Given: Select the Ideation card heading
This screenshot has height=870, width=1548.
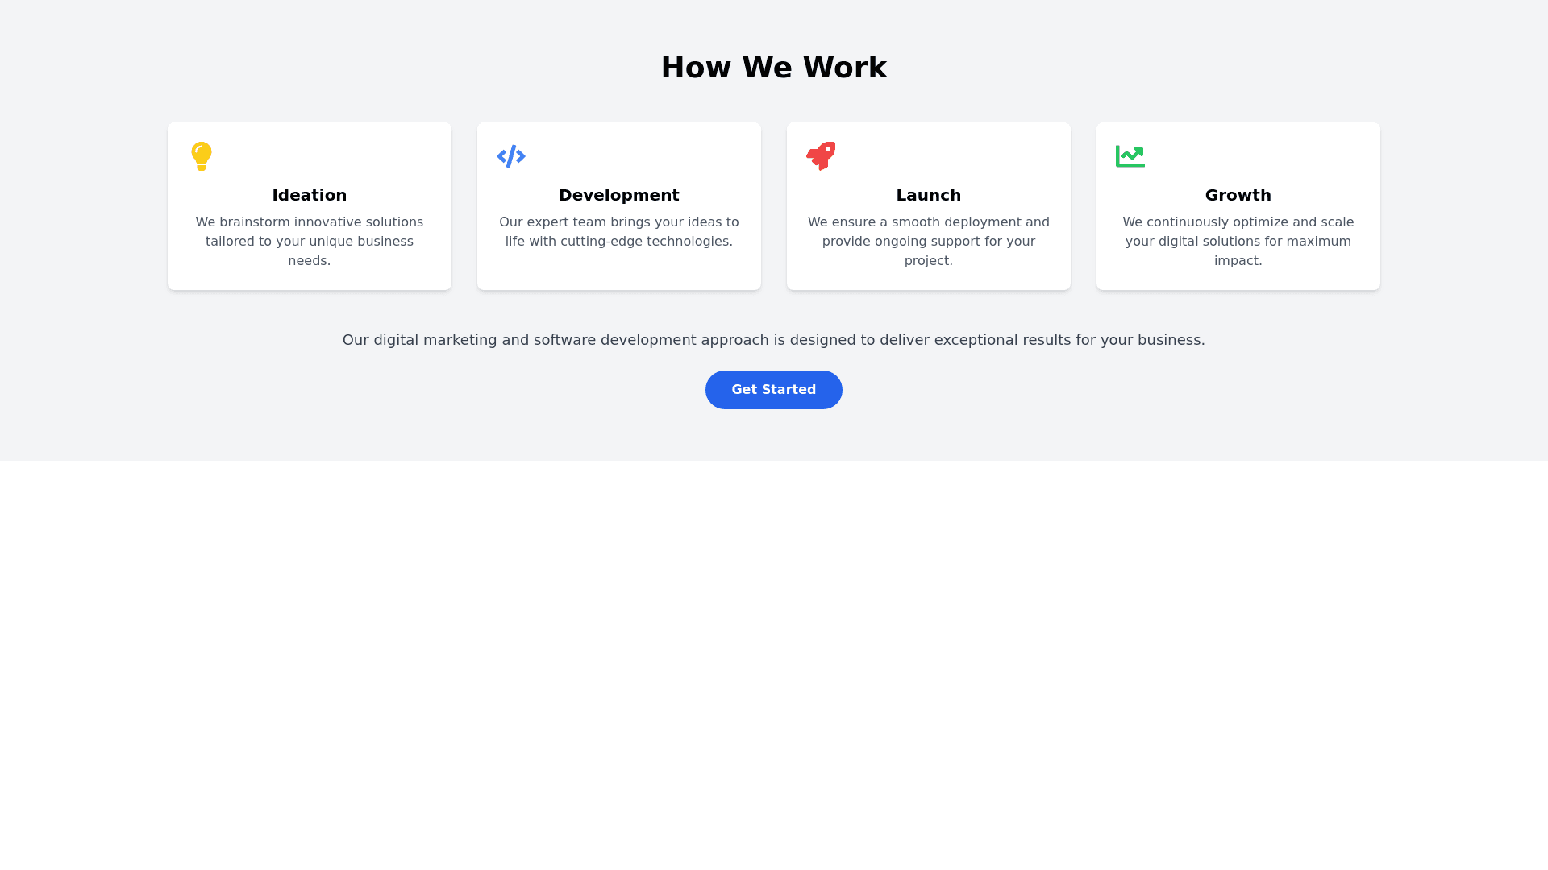Looking at the screenshot, I should click(309, 195).
